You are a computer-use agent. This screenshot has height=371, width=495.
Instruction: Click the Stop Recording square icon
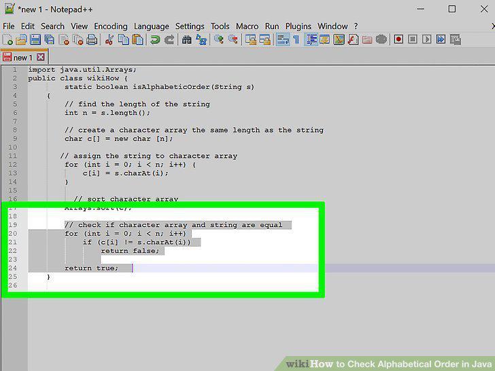click(x=413, y=39)
